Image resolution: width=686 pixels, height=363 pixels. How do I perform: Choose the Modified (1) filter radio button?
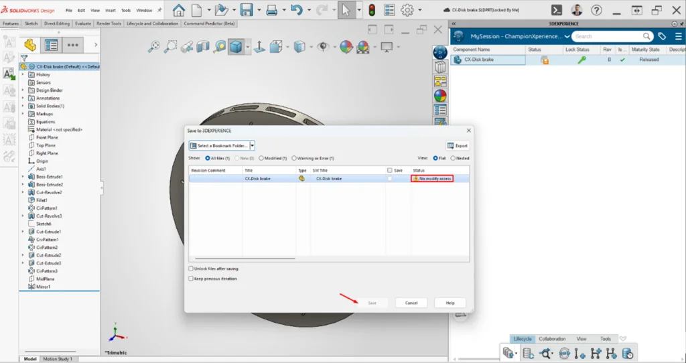(261, 158)
